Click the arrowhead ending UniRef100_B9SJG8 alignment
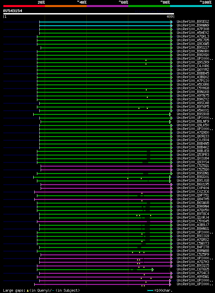This screenshot has height=293, width=215. [170, 181]
